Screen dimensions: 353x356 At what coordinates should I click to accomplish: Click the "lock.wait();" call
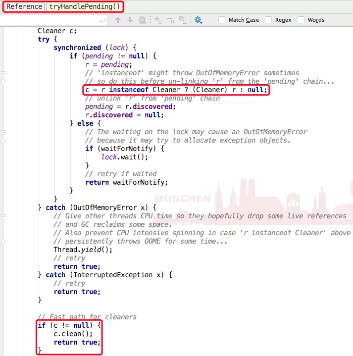pos(125,157)
